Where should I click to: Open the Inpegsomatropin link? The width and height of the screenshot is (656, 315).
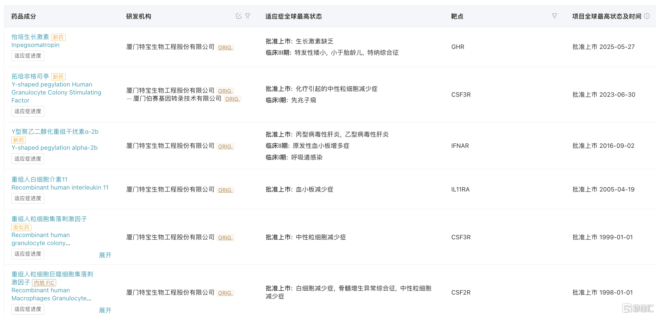click(35, 45)
